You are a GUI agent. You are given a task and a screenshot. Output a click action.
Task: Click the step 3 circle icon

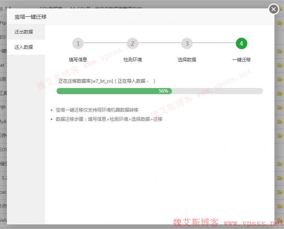187,43
